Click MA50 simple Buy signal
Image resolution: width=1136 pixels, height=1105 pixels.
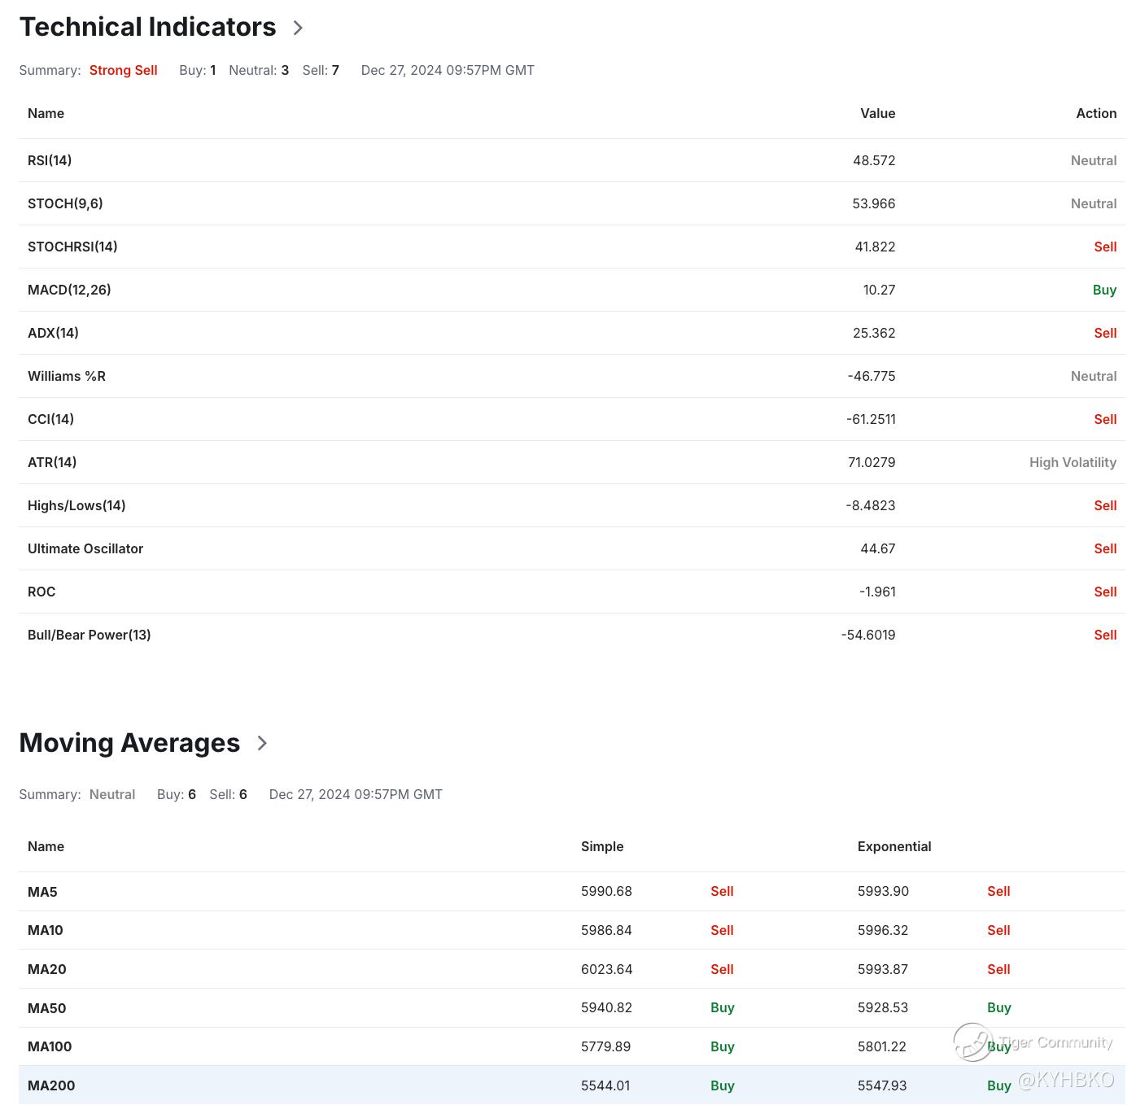point(723,1007)
